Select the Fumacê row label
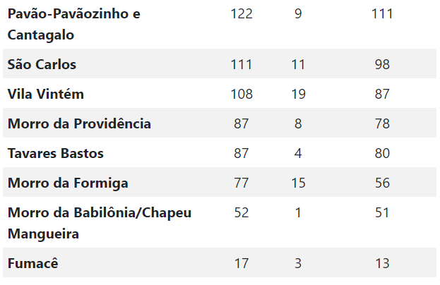Viewport: 440px width, 285px height. coord(32,263)
